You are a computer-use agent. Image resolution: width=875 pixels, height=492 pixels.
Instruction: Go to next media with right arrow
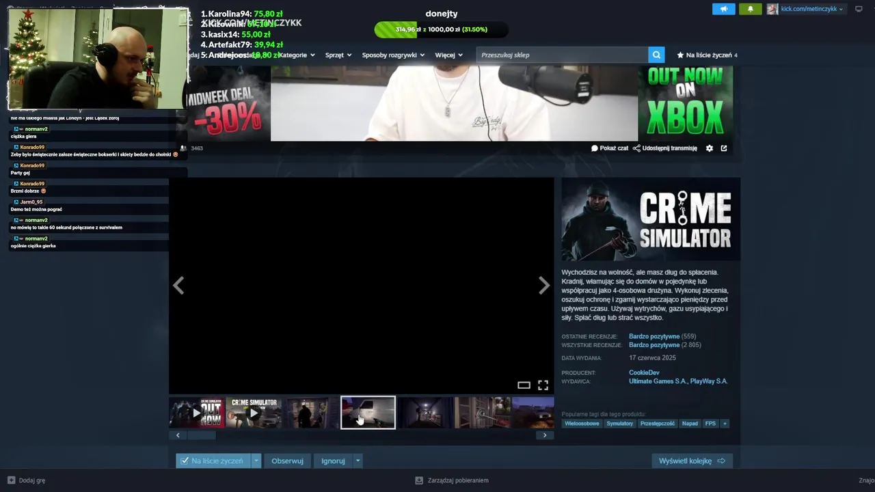coord(544,286)
